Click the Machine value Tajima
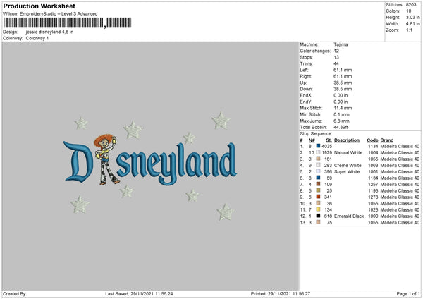 341,44
